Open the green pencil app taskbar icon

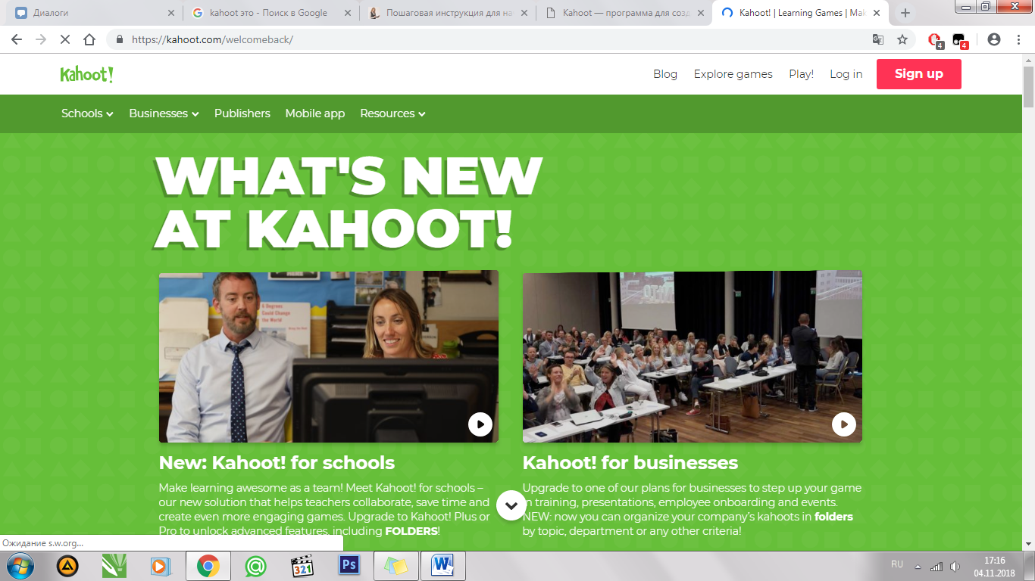point(114,566)
